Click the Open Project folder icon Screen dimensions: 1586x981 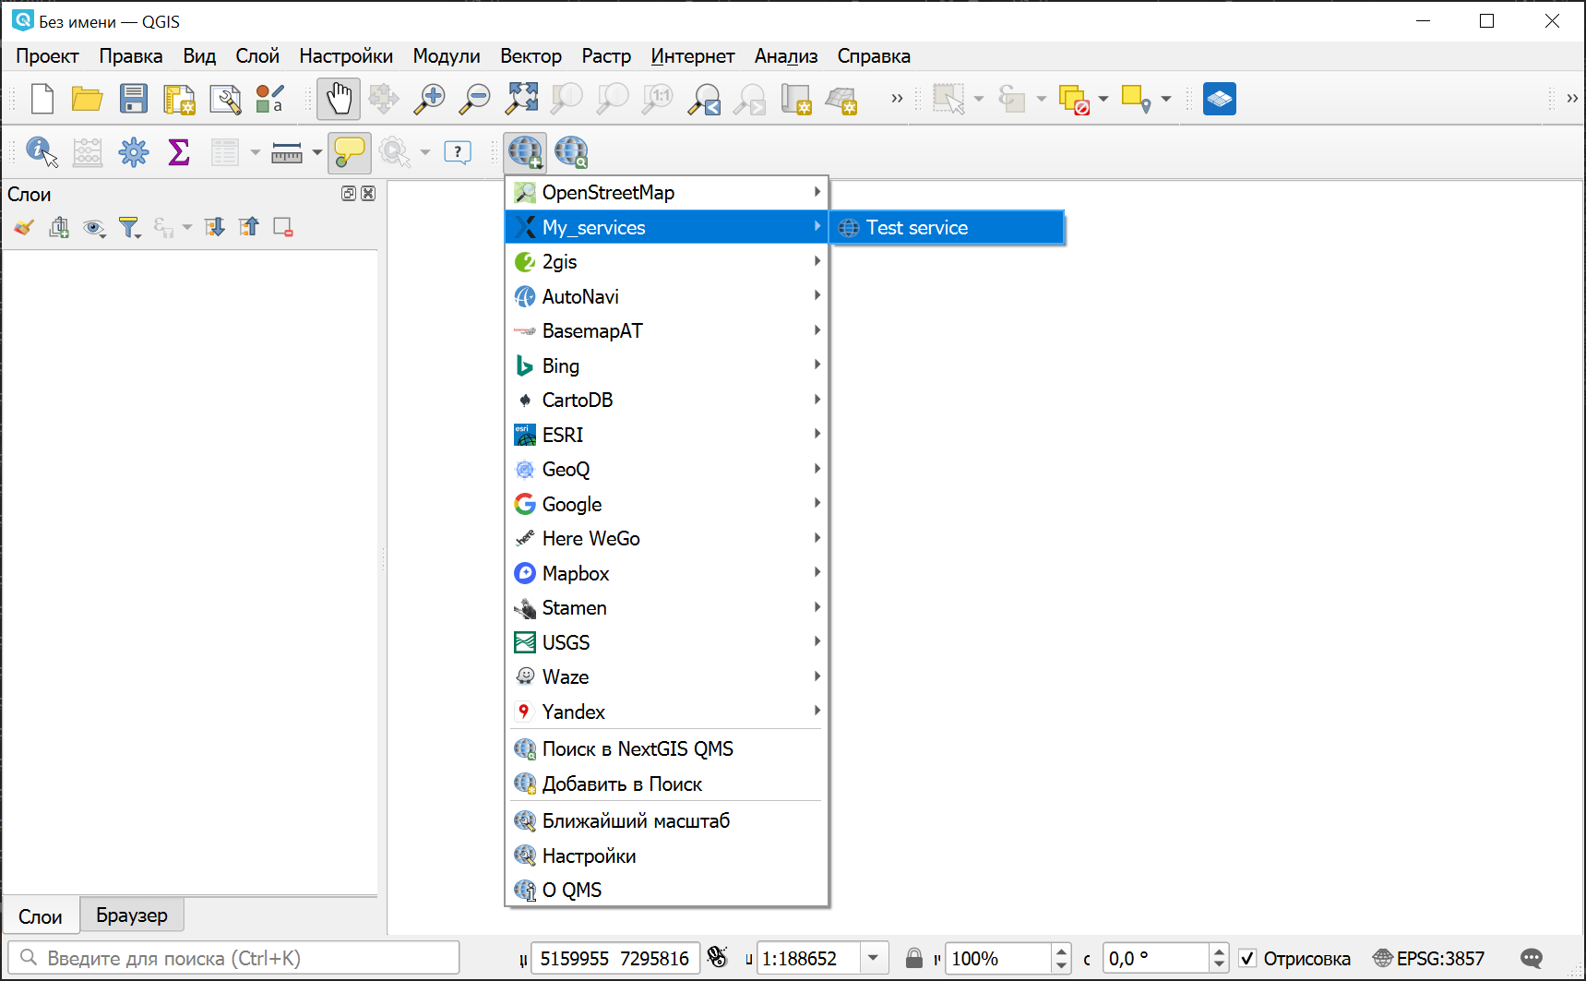pos(88,99)
